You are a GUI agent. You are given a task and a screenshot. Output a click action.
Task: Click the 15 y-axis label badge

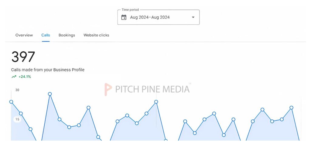(17, 119)
